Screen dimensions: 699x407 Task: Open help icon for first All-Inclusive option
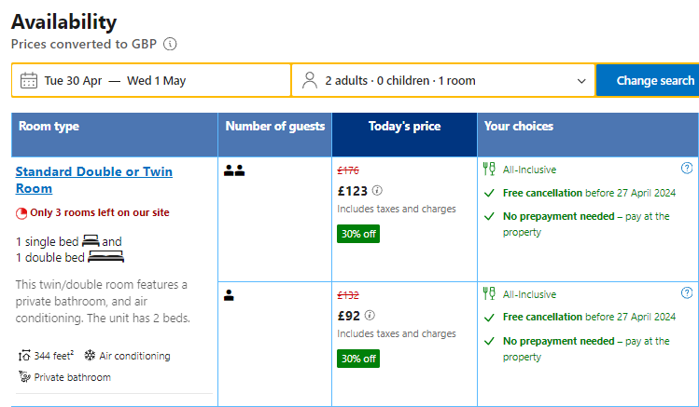[687, 169]
